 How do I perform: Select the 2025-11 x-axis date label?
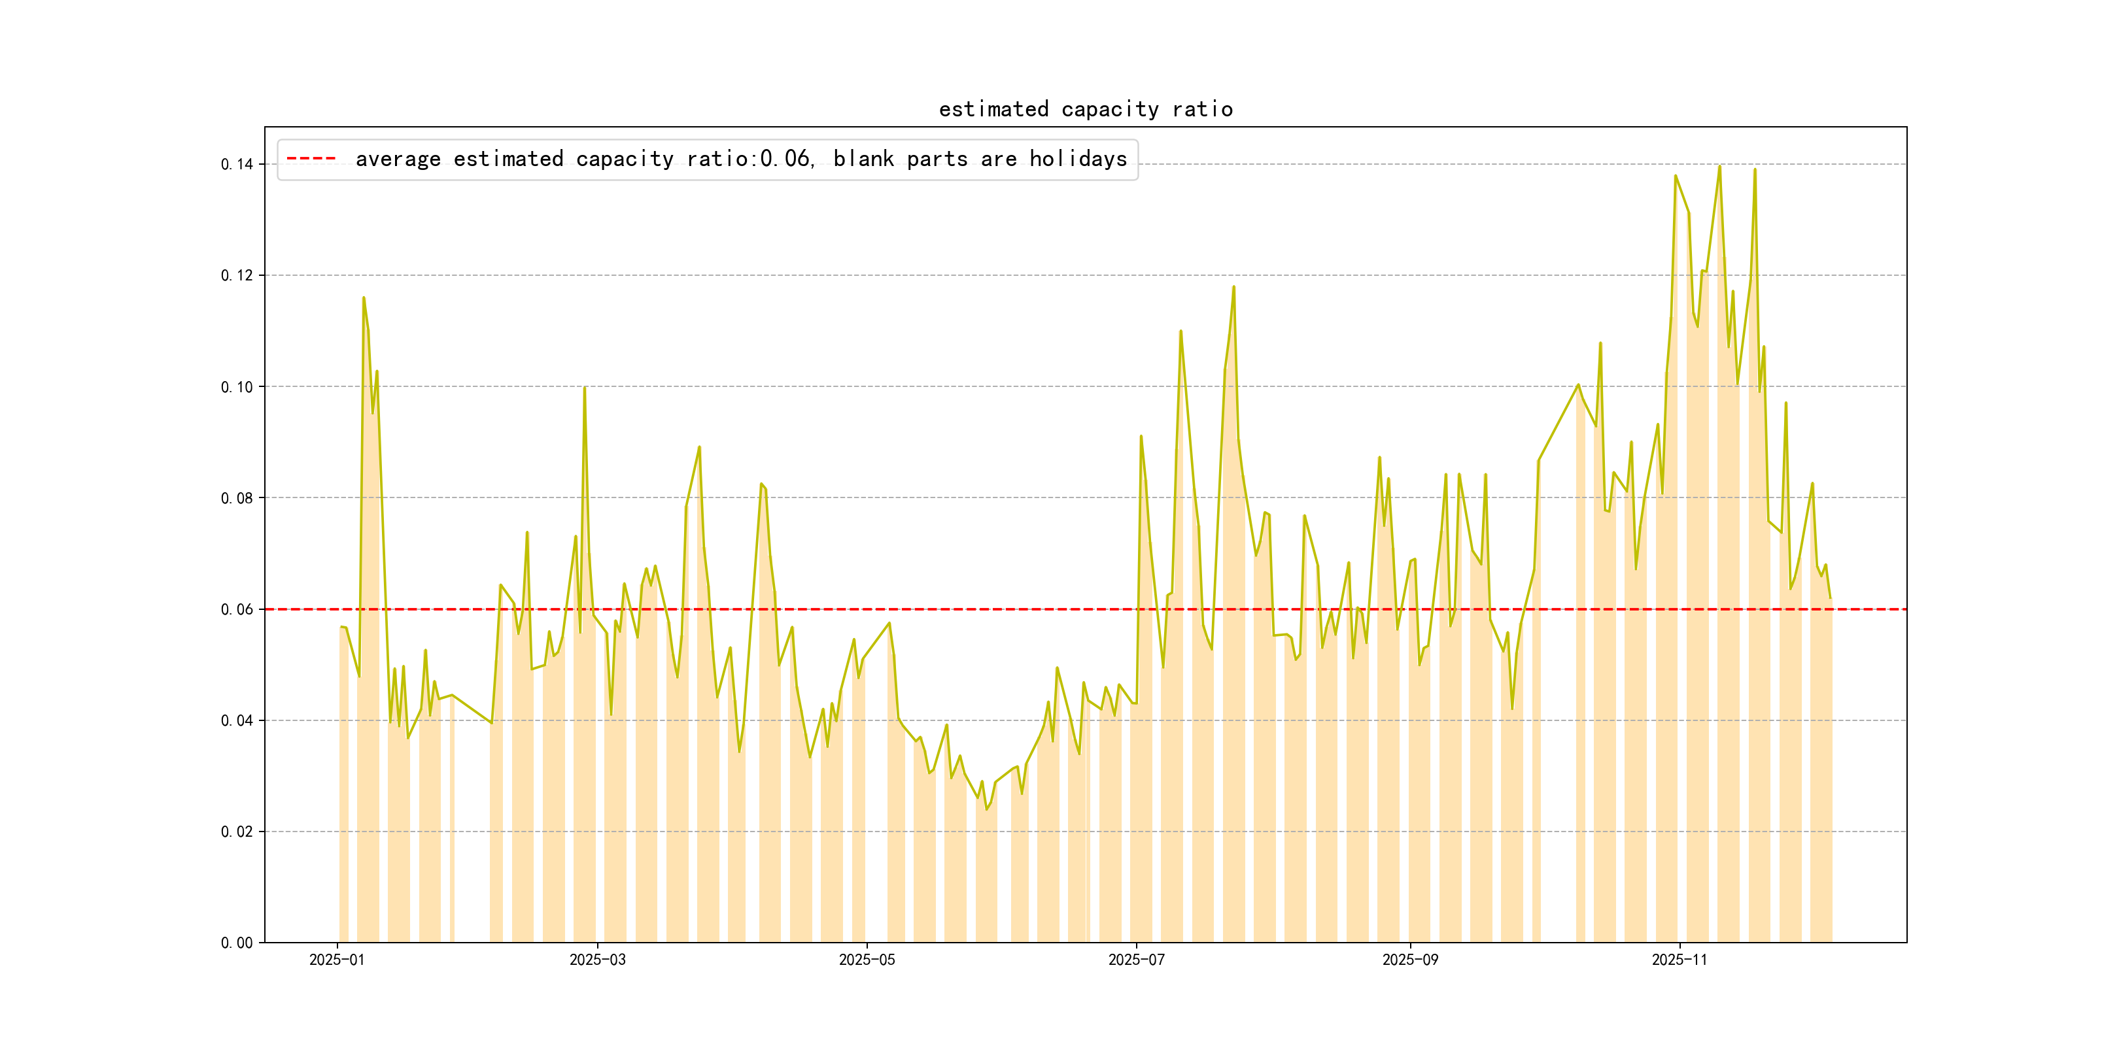1679,960
